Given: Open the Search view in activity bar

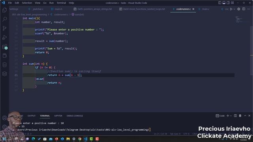Looking at the screenshot, I should [4, 19].
